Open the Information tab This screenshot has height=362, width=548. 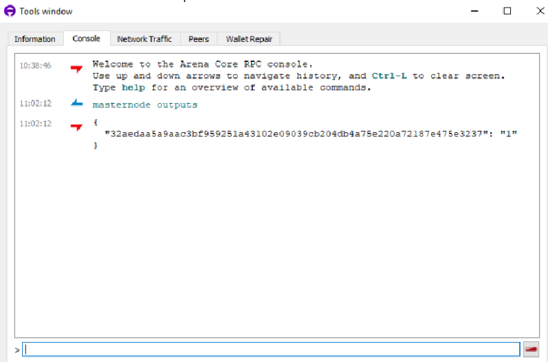(35, 39)
